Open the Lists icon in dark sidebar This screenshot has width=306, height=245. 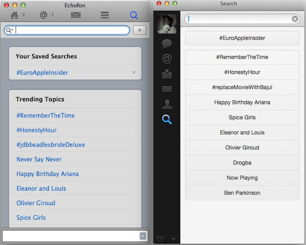point(167,89)
